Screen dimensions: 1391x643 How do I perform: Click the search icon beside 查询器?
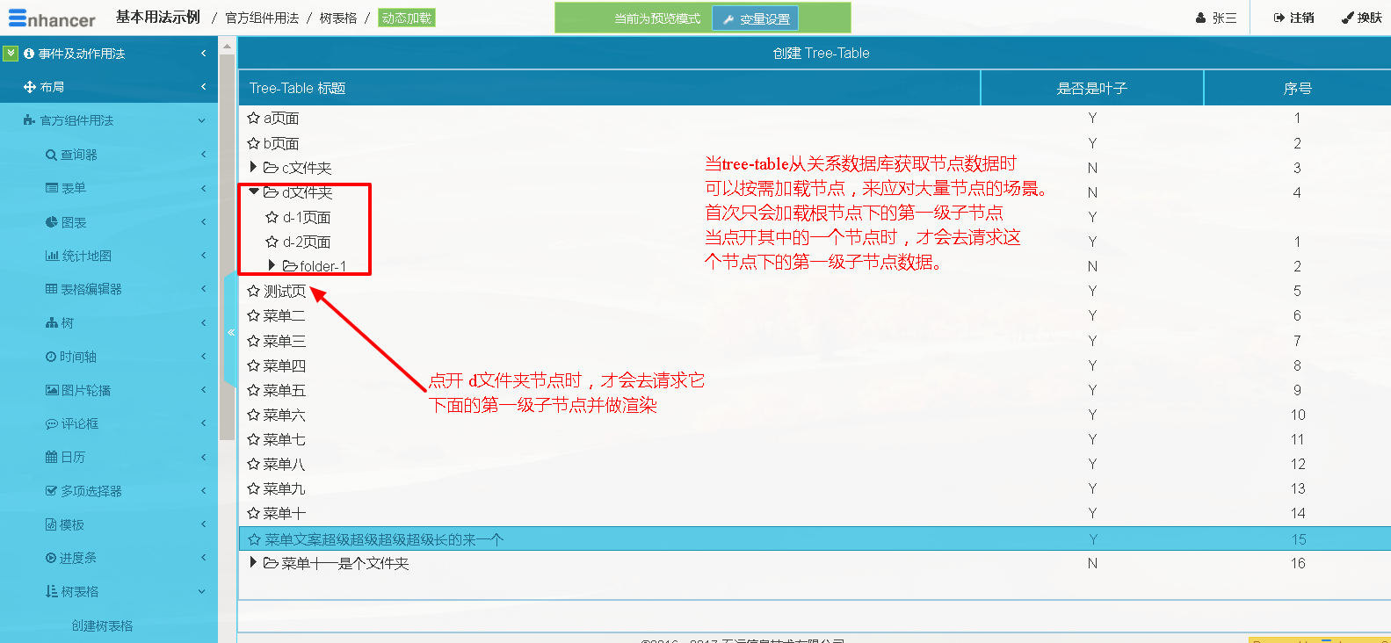point(51,155)
